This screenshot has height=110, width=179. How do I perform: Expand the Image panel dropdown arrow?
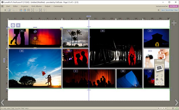(163, 60)
